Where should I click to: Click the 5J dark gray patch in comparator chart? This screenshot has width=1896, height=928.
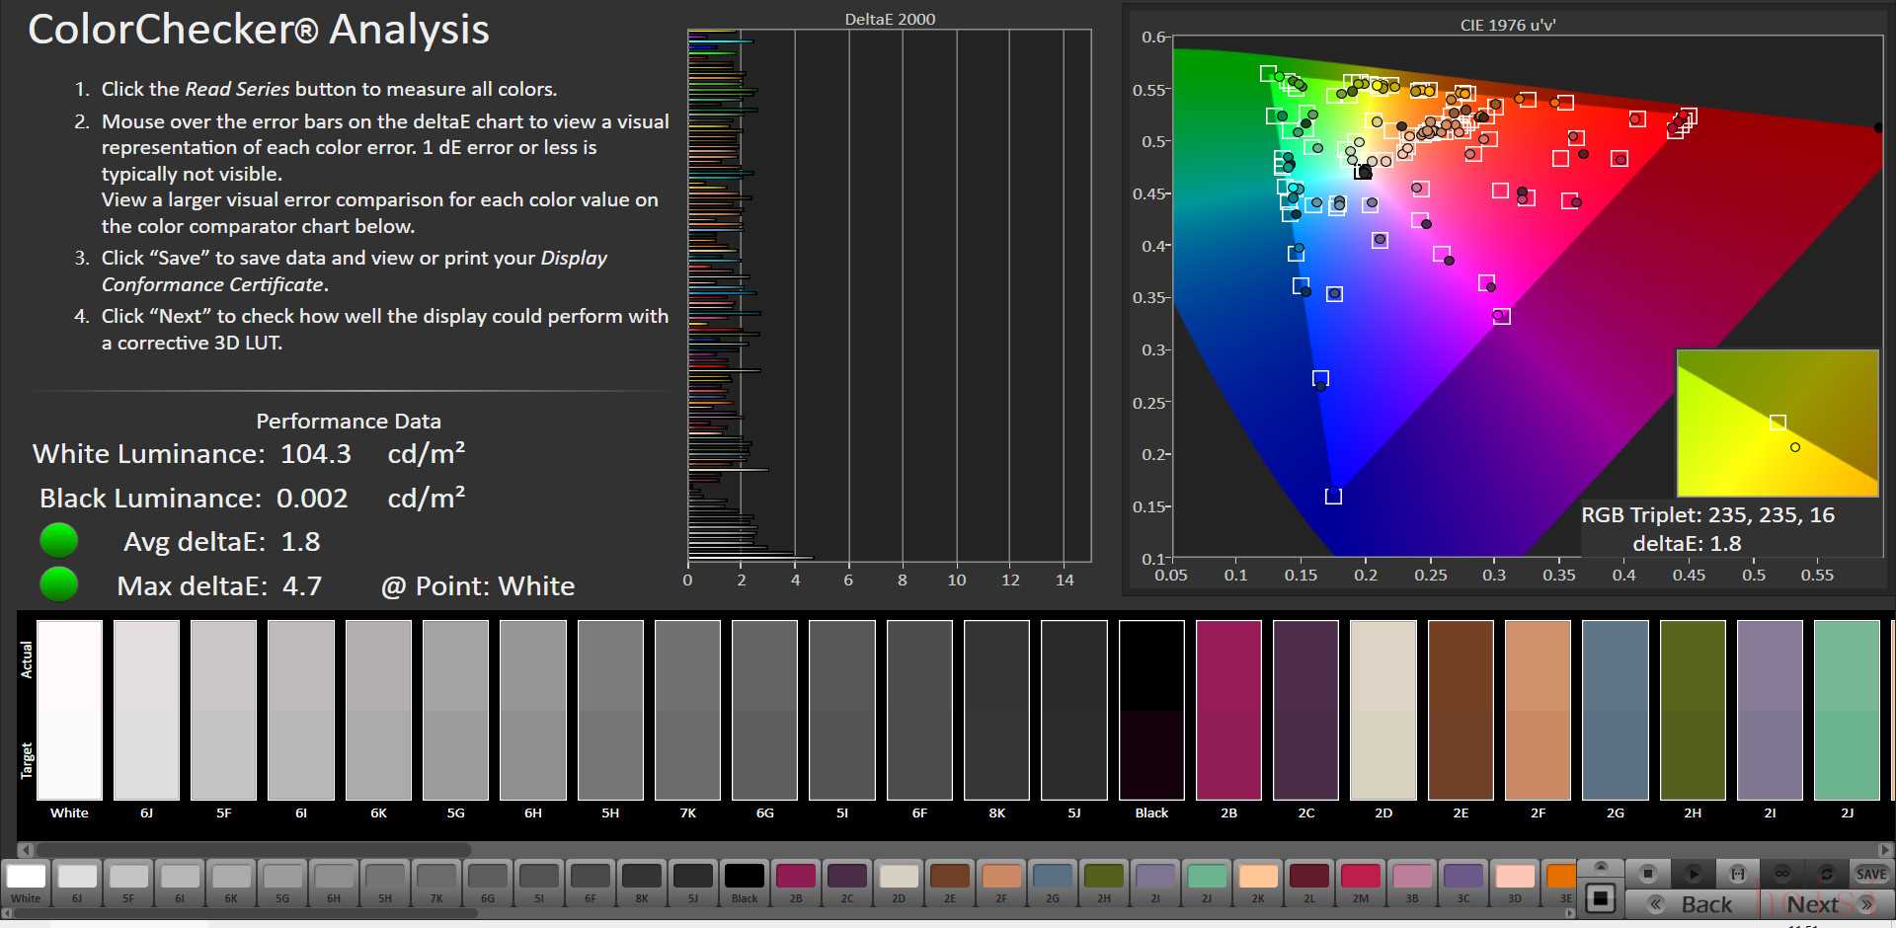click(1074, 710)
